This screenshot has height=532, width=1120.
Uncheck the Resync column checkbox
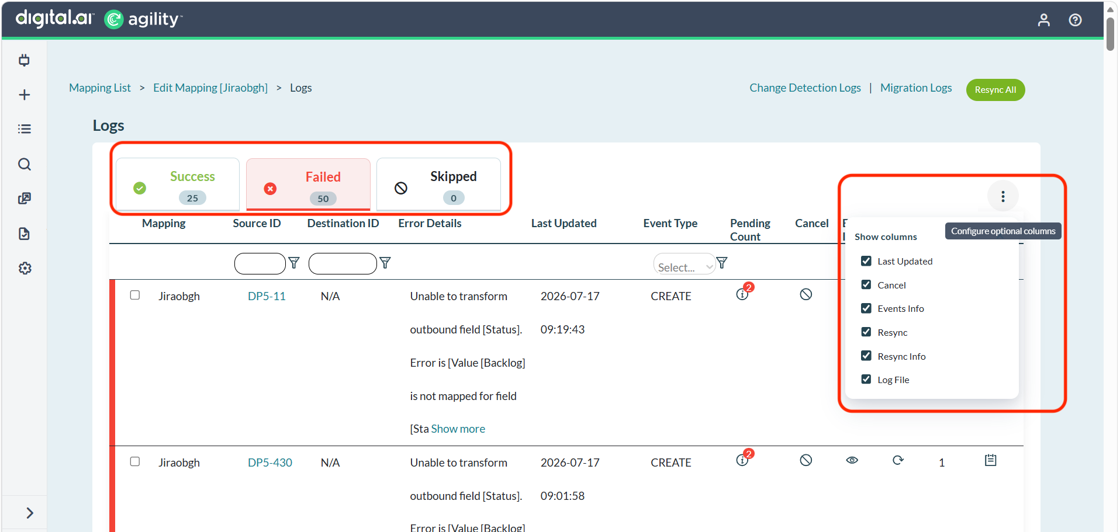click(866, 332)
